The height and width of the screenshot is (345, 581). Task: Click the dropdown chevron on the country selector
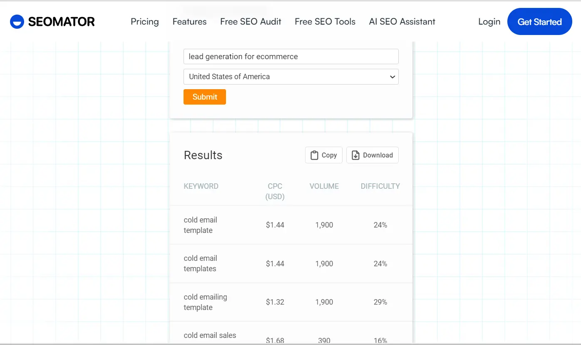tap(392, 77)
